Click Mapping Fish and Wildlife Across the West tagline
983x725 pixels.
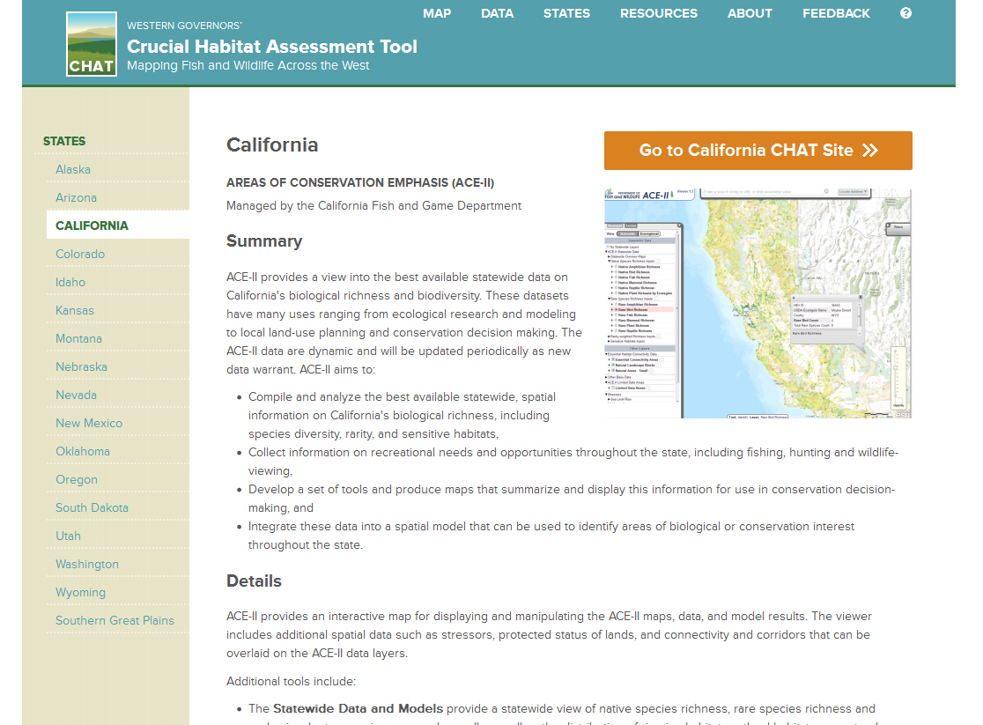[x=248, y=65]
